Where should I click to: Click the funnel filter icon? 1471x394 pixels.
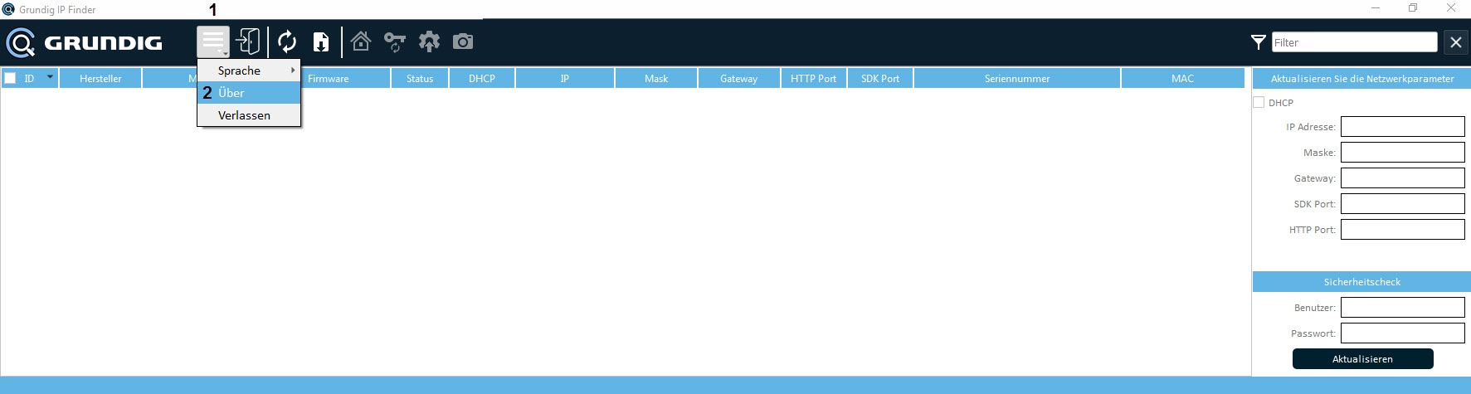[x=1258, y=42]
